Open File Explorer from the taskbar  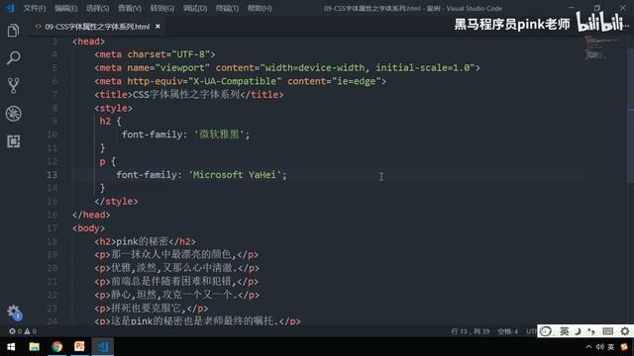[x=35, y=347]
